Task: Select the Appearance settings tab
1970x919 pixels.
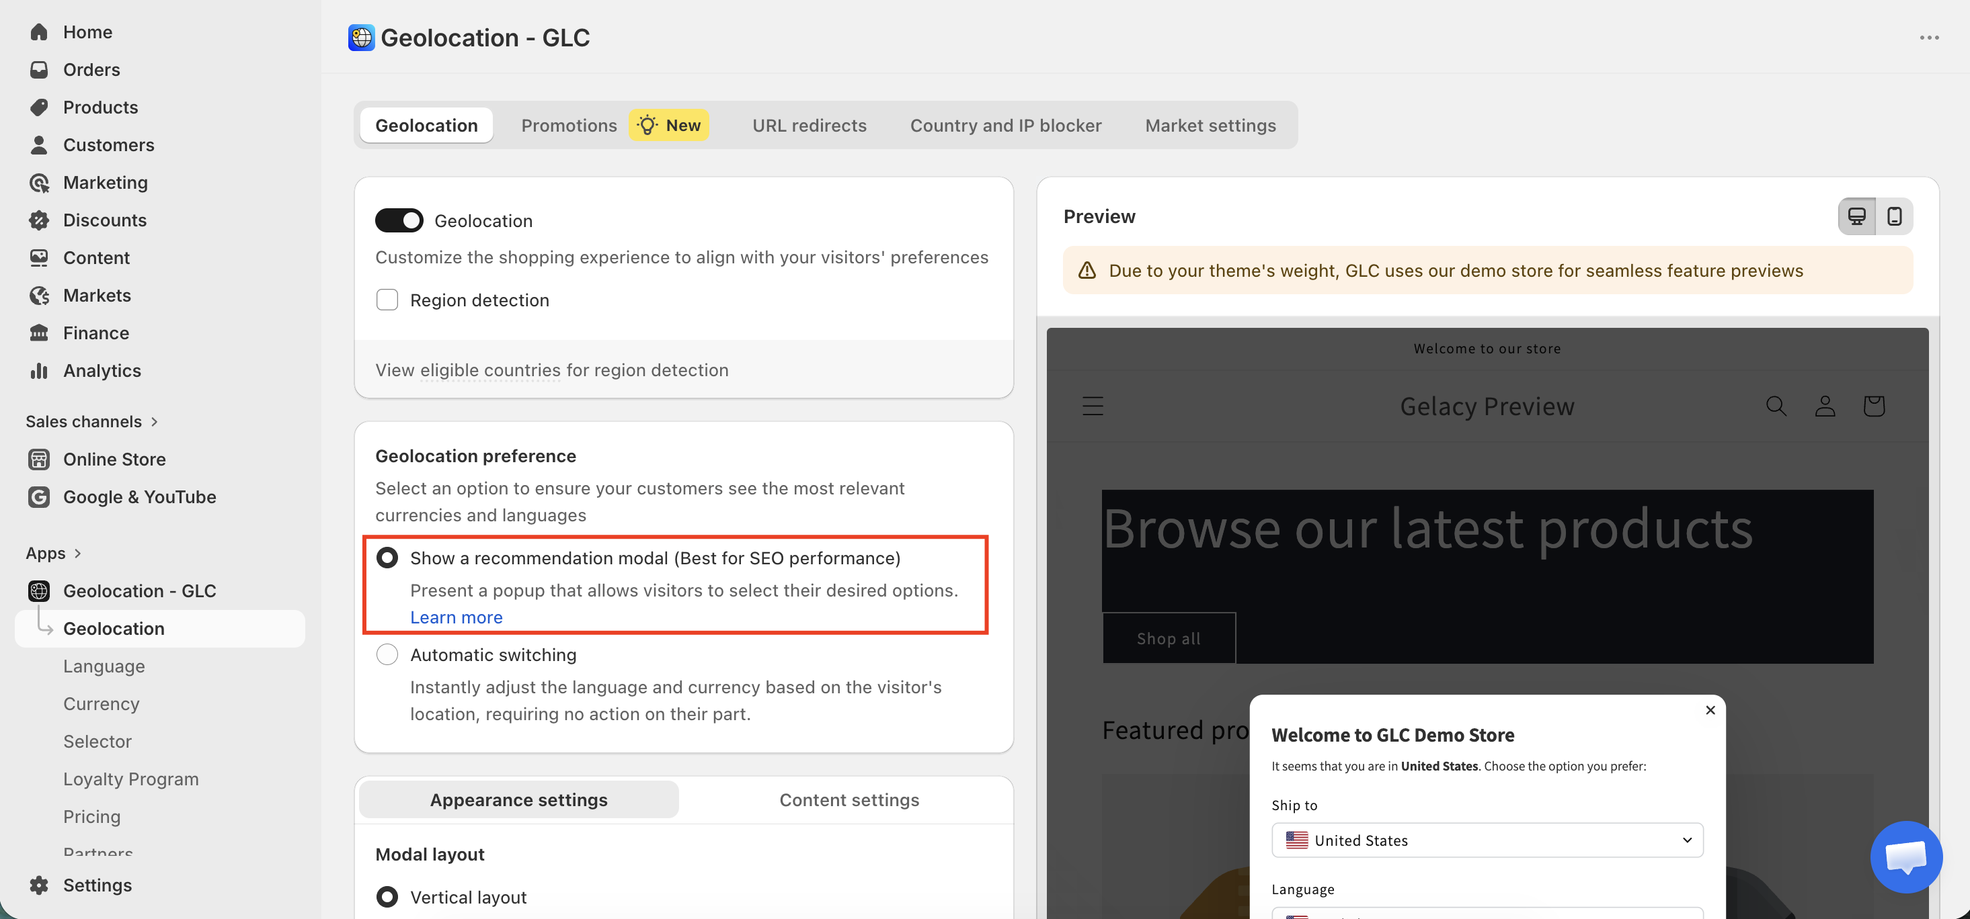Action: pos(518,799)
